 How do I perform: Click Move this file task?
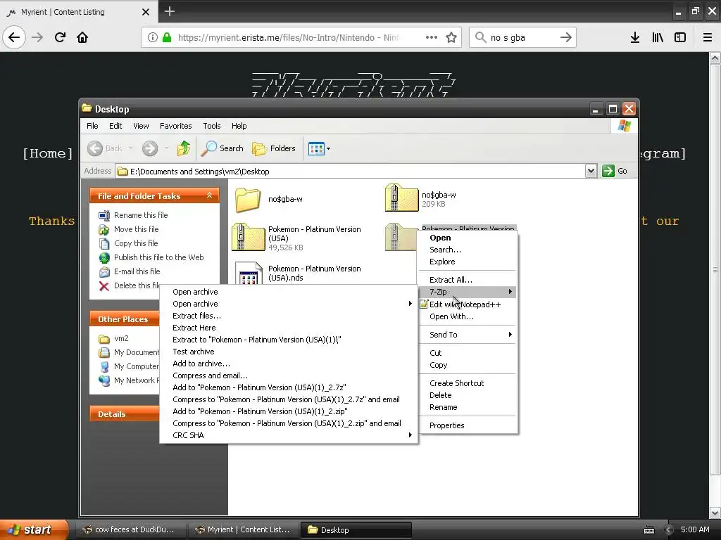pyautogui.click(x=129, y=229)
